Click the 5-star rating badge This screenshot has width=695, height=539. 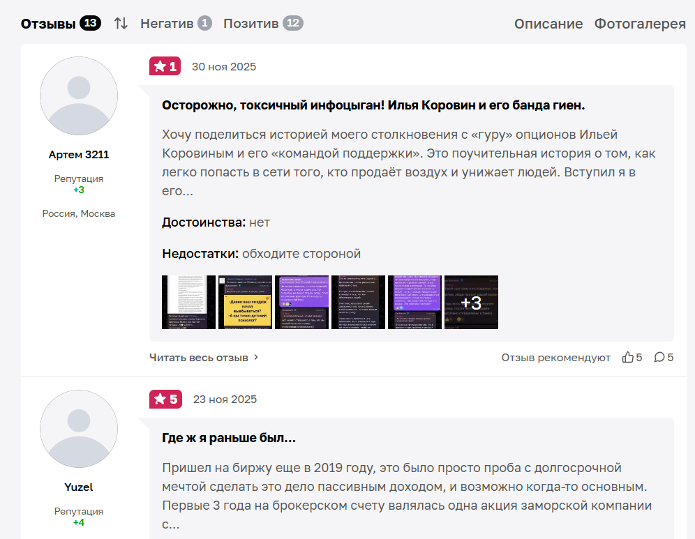pos(165,399)
